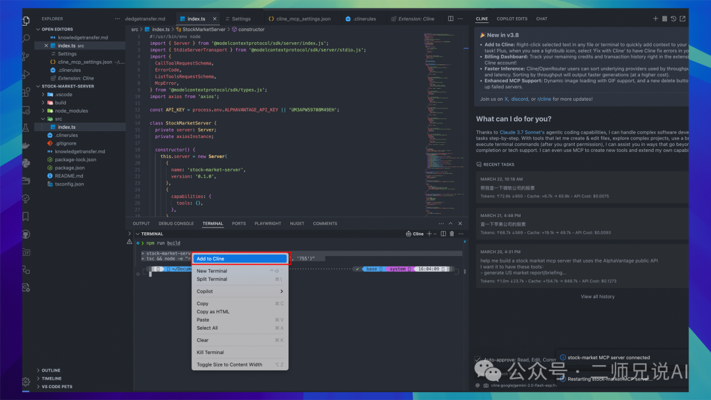Choose Add to Cline from context menu

tap(240, 259)
